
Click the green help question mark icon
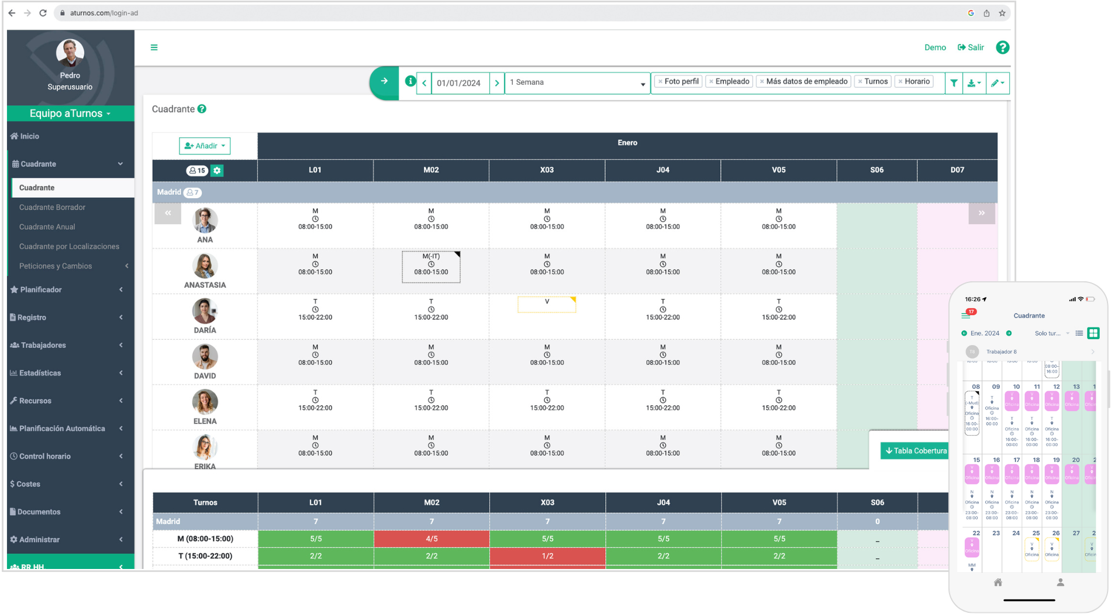(1002, 47)
